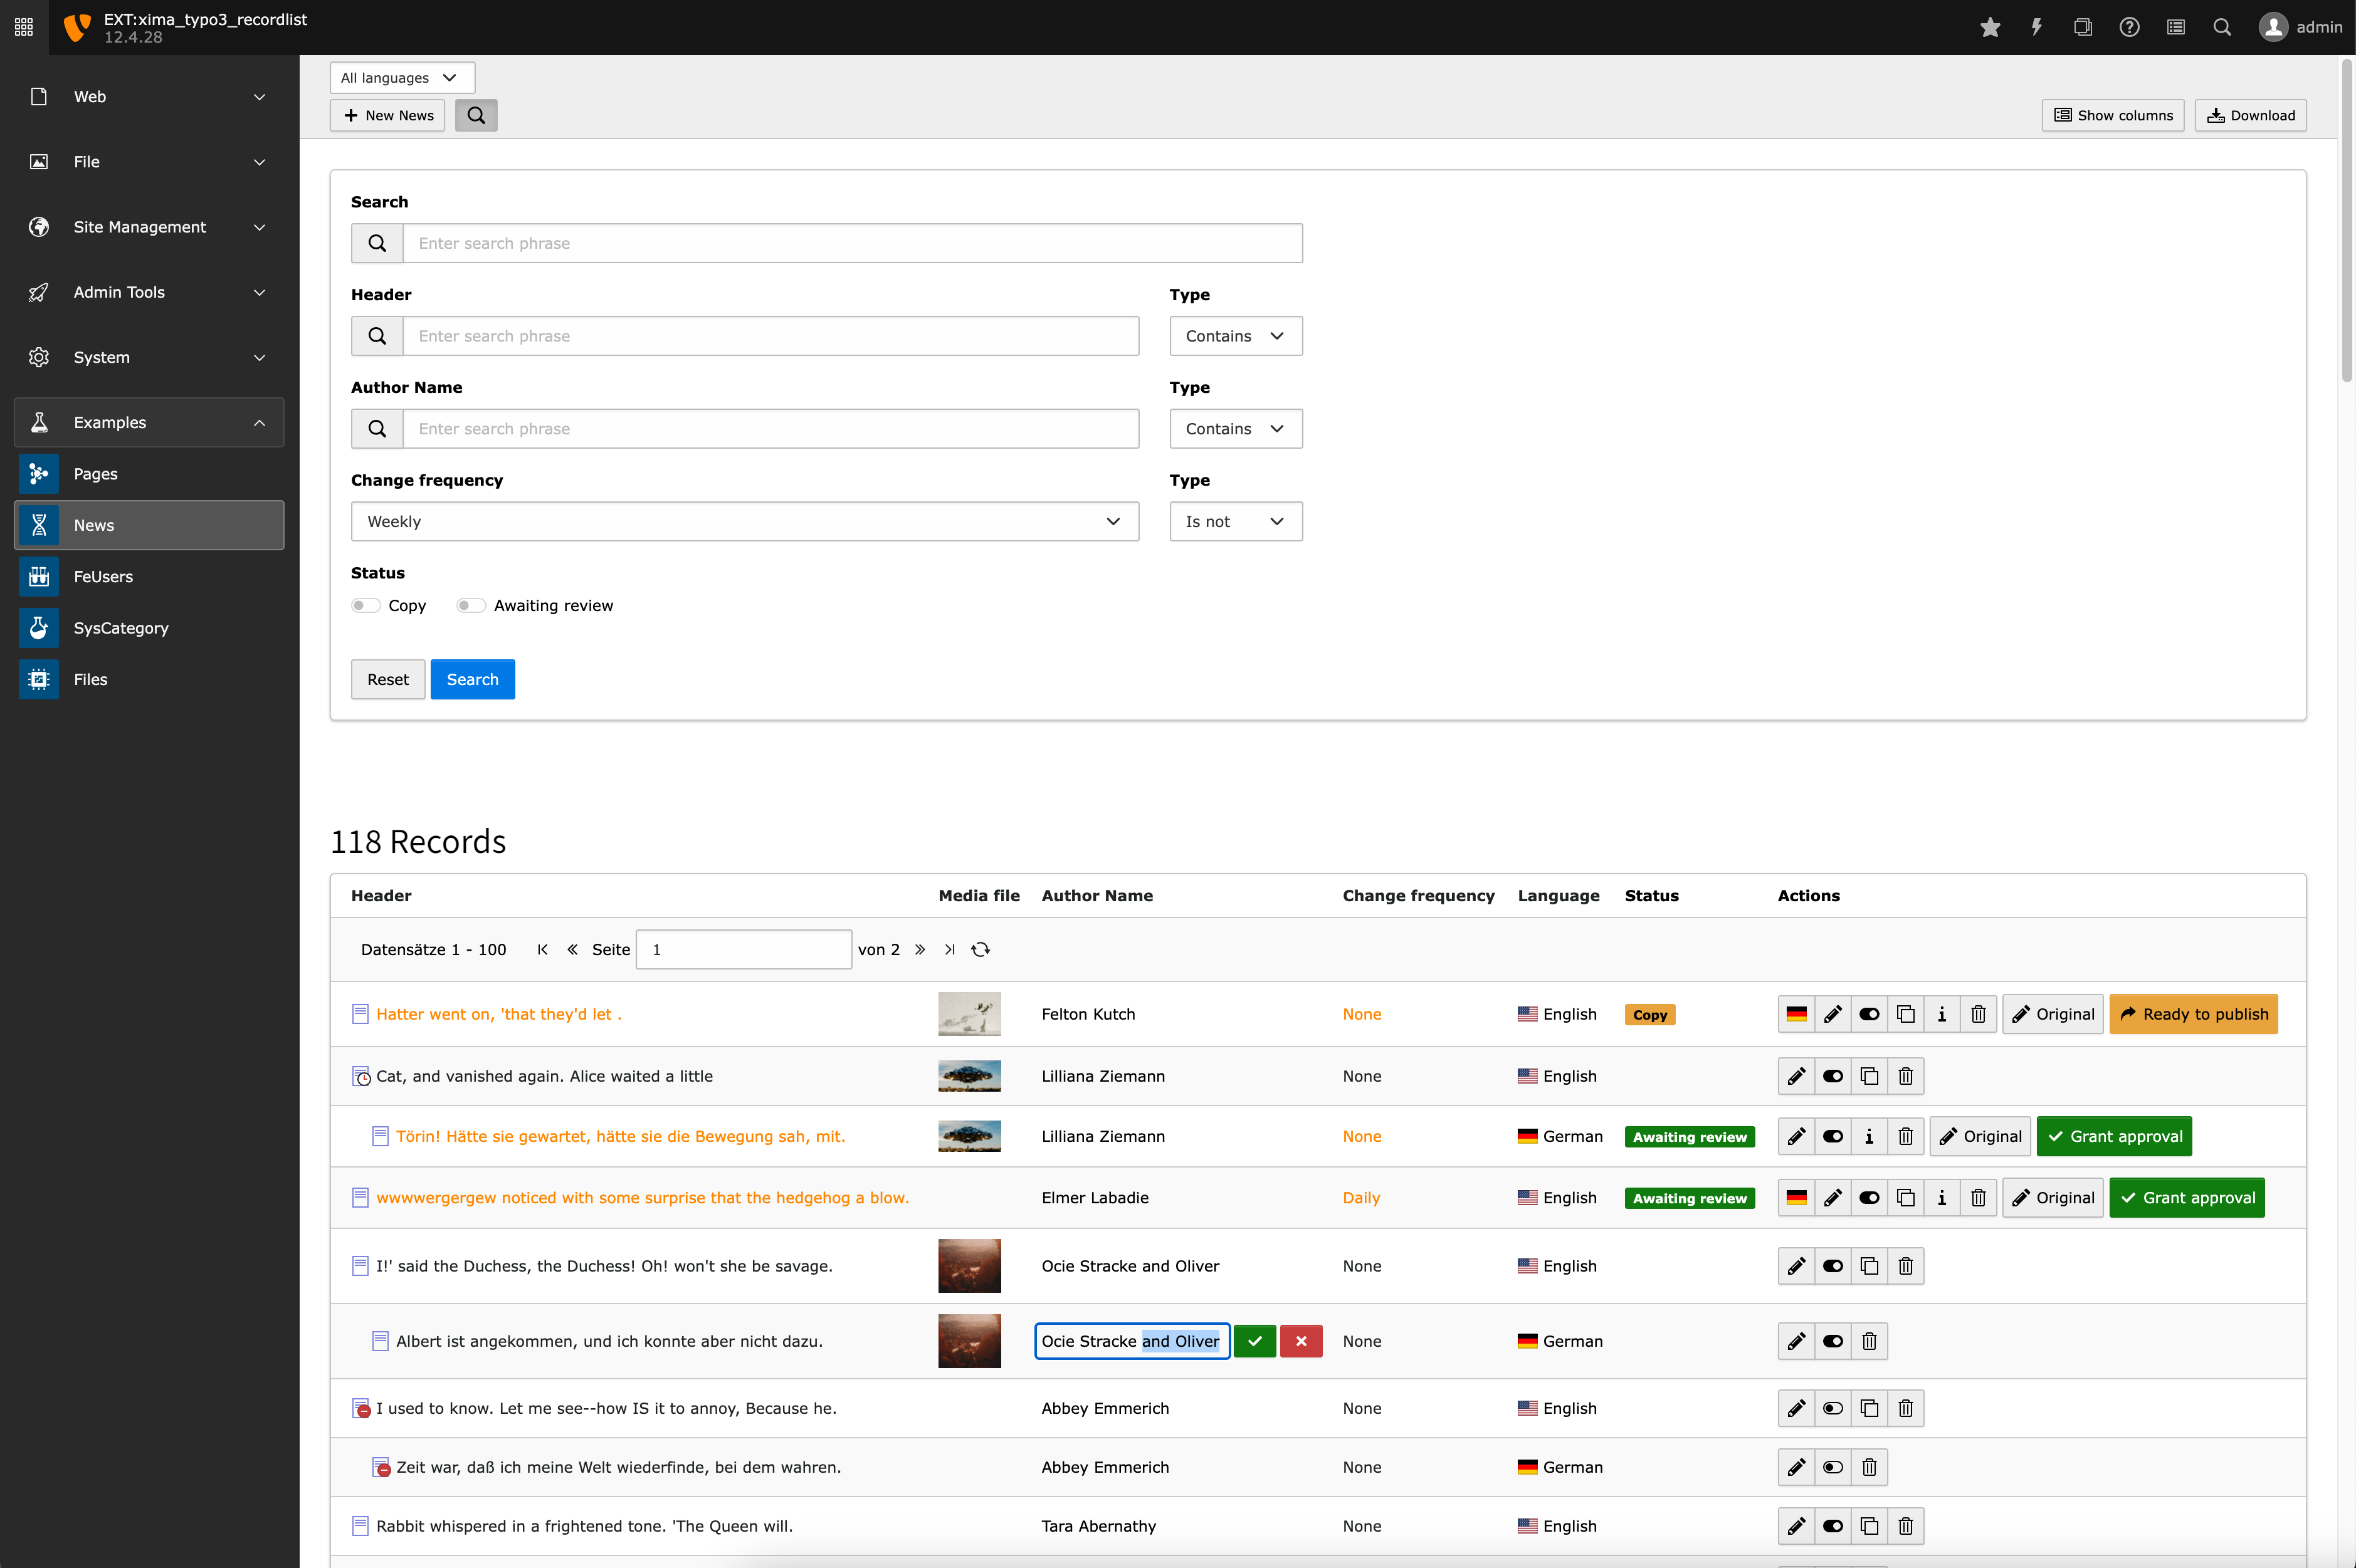Confirm author name edit with green checkmark
Screen dimensions: 2356x1568
coord(1254,1341)
